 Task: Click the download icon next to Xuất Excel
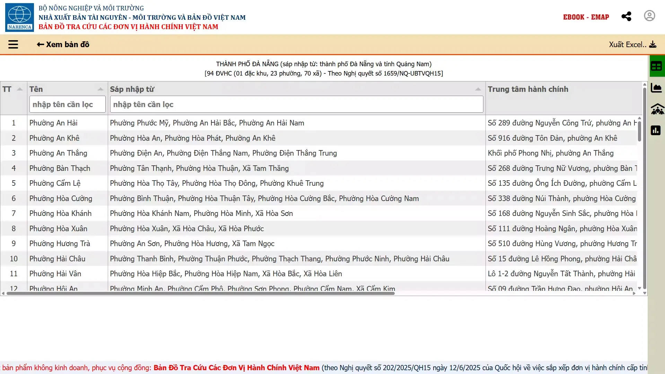tap(653, 44)
